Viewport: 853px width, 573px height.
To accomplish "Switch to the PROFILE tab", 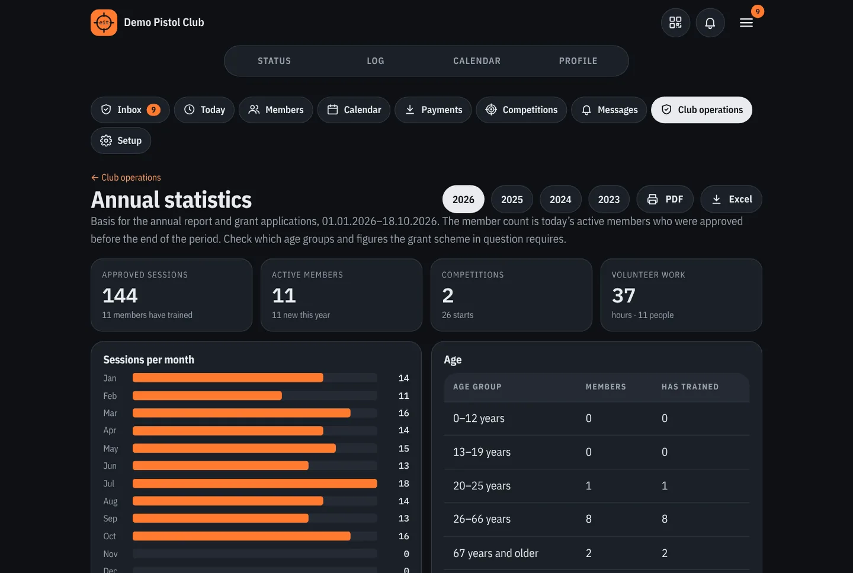I will tap(578, 61).
